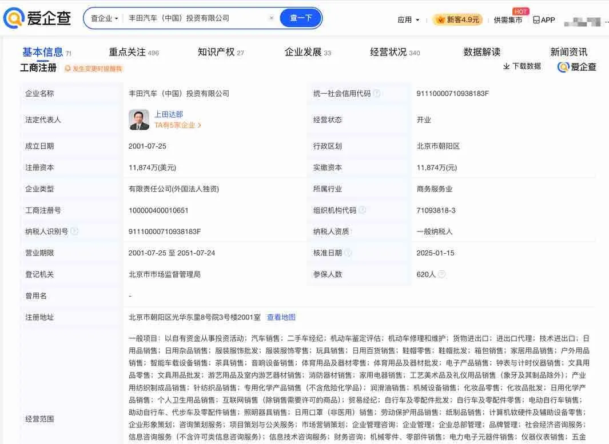Open the 查企业 search type dropdown
The height and width of the screenshot is (444, 609).
pyautogui.click(x=105, y=18)
